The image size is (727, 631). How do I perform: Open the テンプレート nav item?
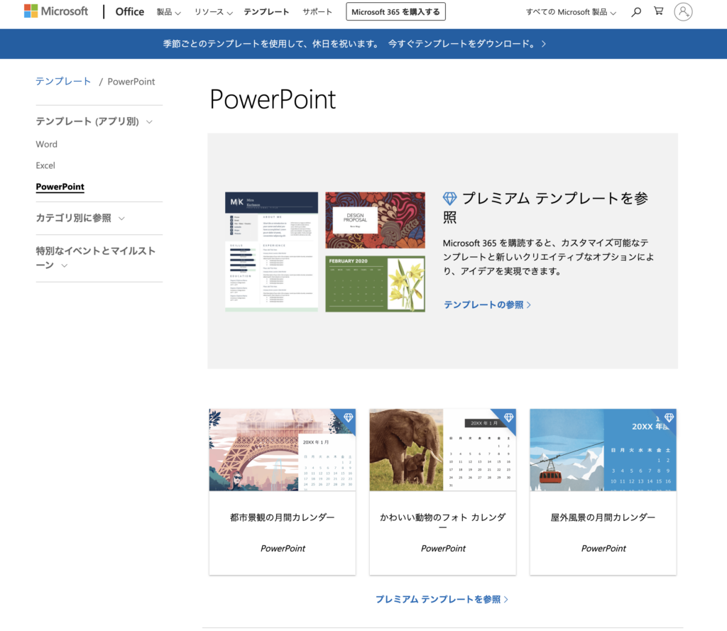[266, 12]
